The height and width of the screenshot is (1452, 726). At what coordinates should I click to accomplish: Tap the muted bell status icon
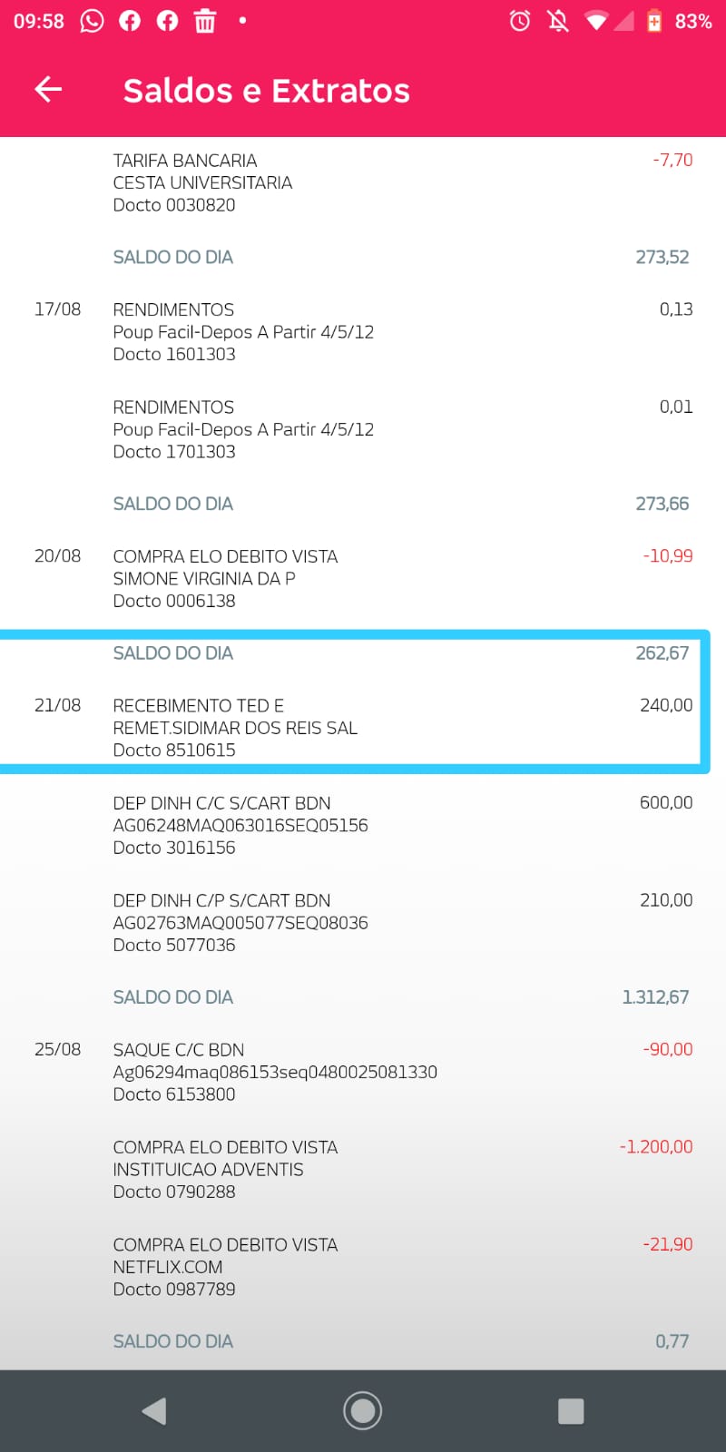point(558,21)
